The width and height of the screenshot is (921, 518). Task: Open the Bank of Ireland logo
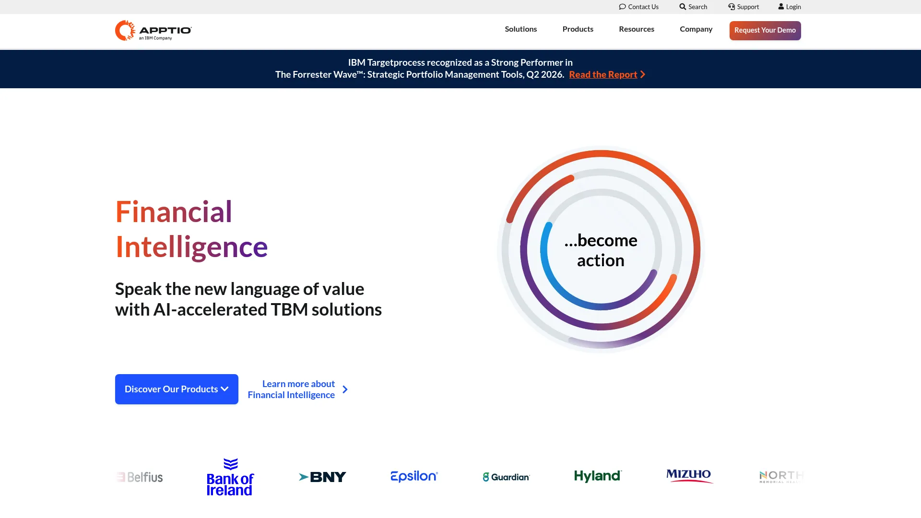(x=230, y=477)
